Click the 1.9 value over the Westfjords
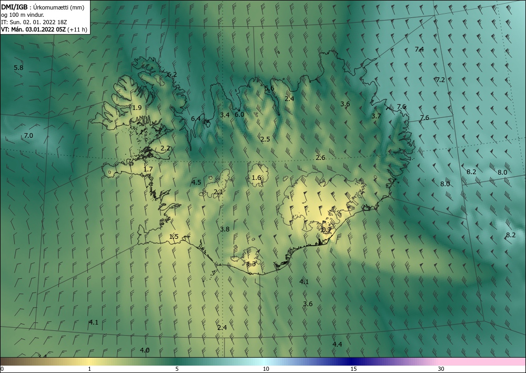 pyautogui.click(x=137, y=108)
